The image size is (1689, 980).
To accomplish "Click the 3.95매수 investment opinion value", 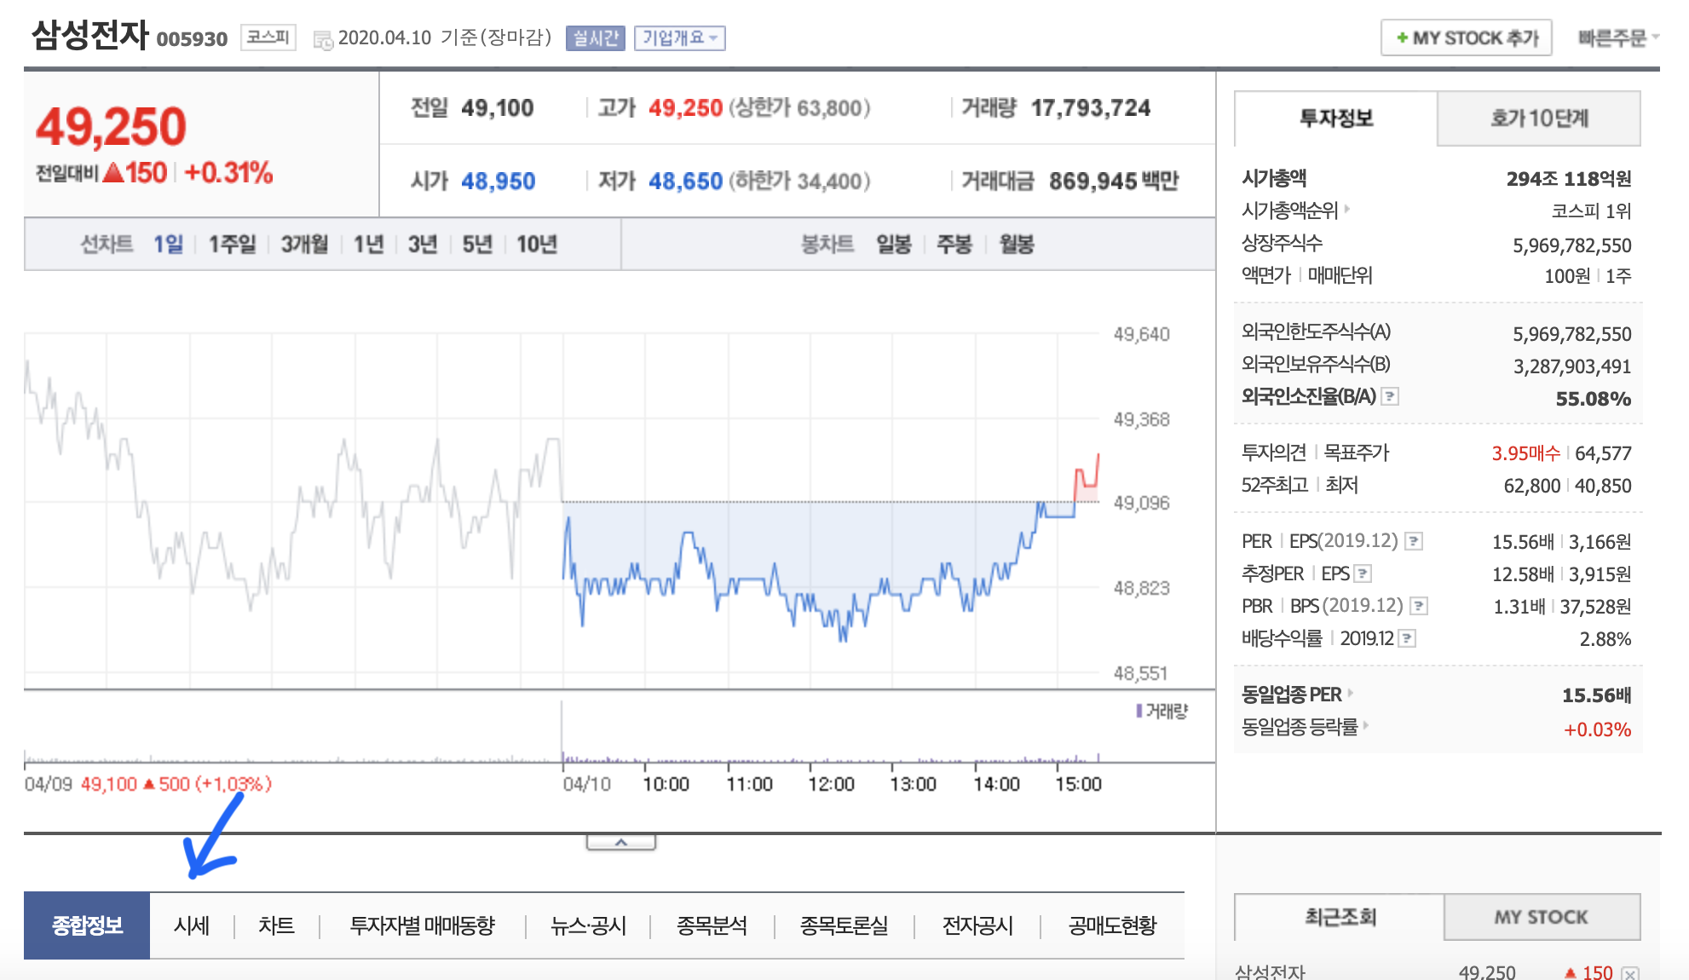I will (x=1525, y=453).
